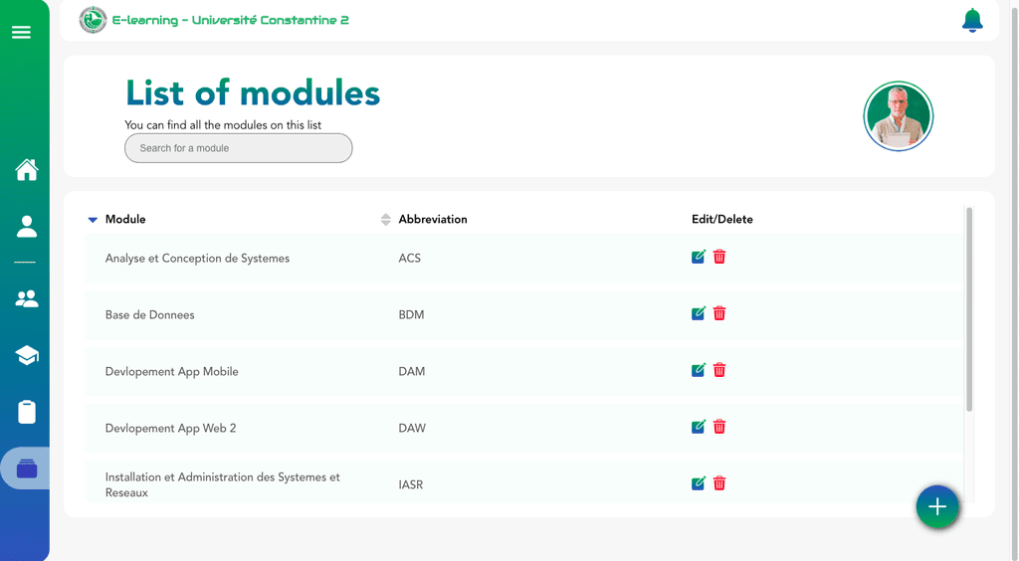Select the highlighted modules sidebar icon
The image size is (1019, 561).
click(27, 468)
